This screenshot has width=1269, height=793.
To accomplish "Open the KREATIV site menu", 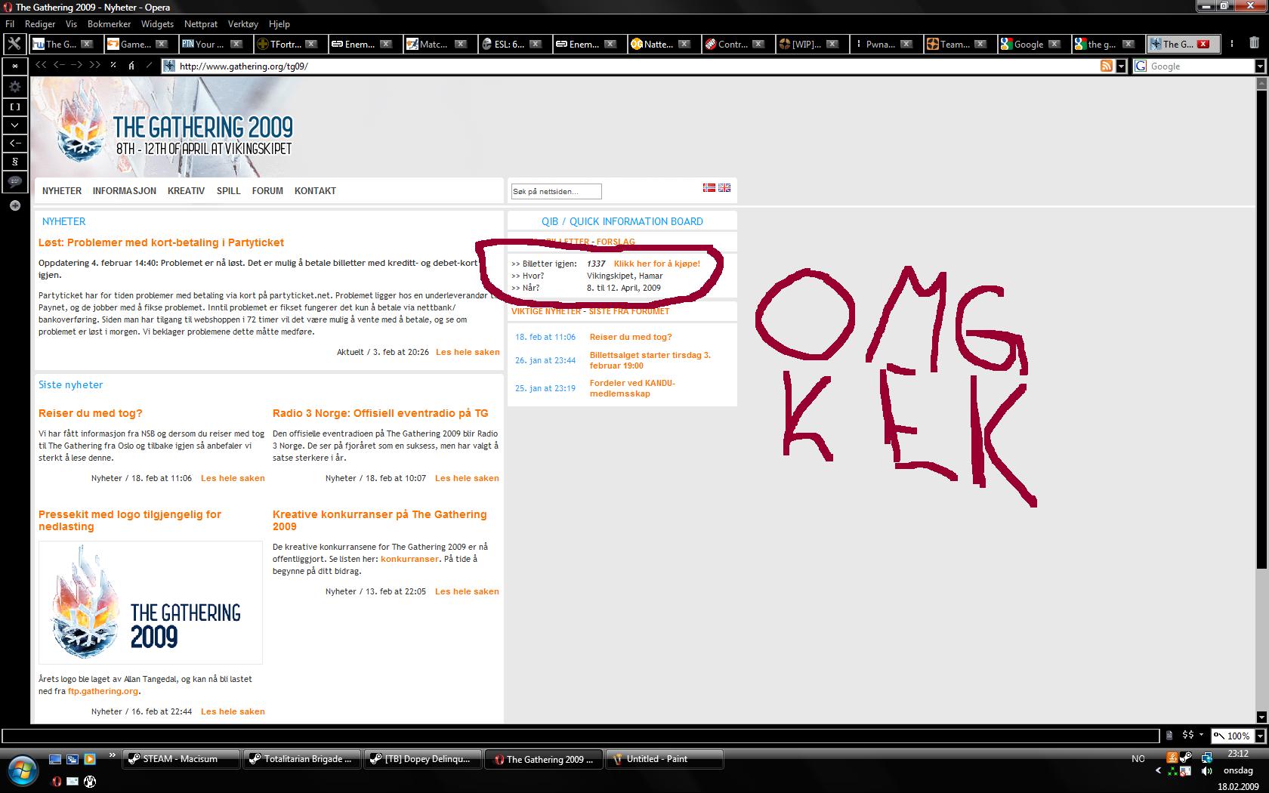I will (x=186, y=191).
